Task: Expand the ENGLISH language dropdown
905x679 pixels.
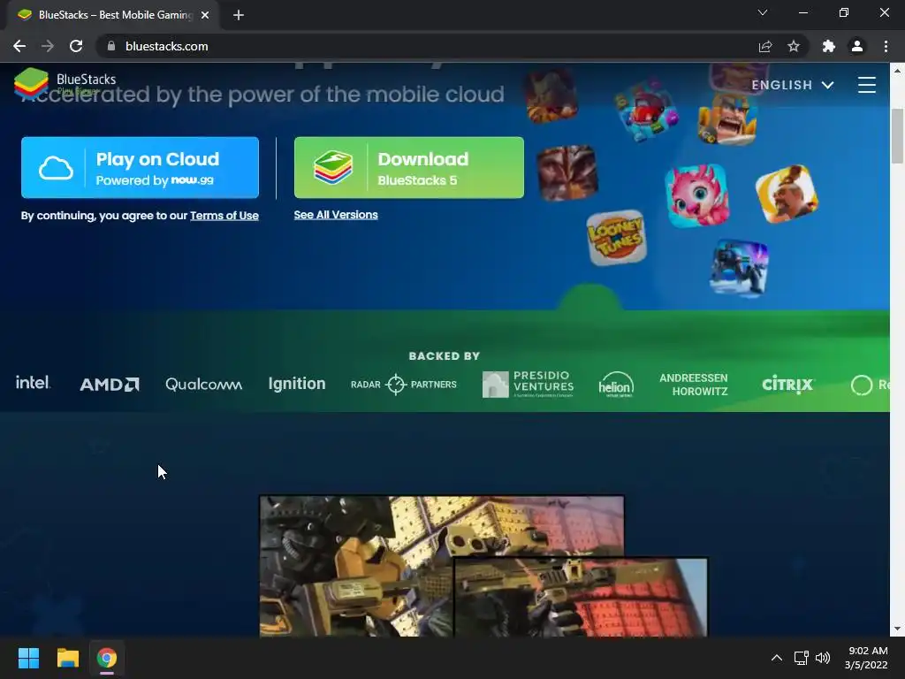Action: (793, 85)
